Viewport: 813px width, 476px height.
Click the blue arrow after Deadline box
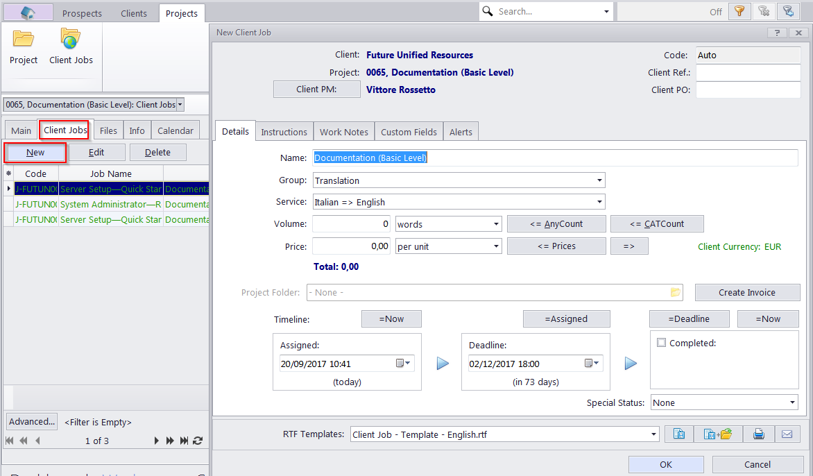[631, 364]
